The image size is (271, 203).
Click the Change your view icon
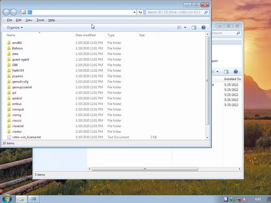[x=179, y=27]
